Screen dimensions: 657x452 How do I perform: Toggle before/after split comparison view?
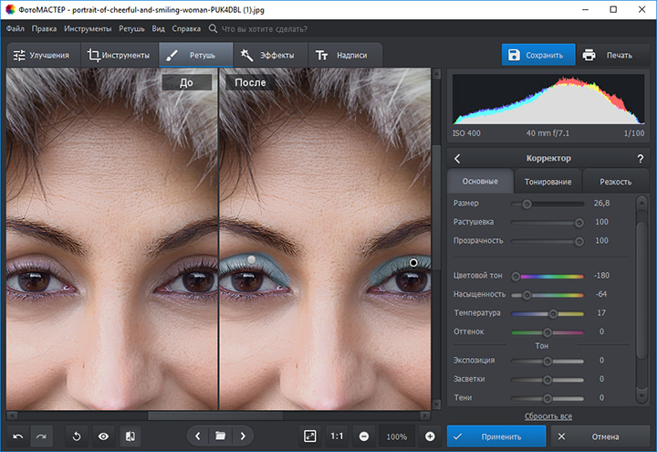point(130,436)
